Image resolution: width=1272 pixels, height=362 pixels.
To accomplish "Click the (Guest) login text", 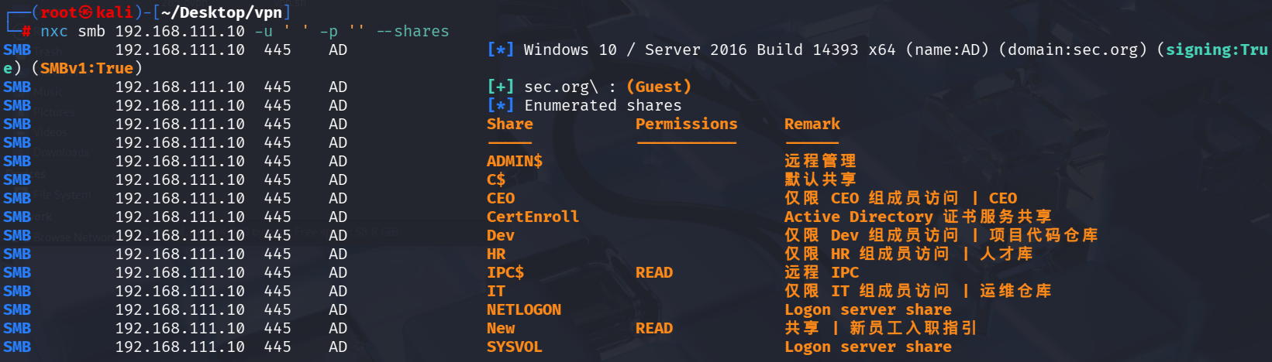I will (x=659, y=87).
